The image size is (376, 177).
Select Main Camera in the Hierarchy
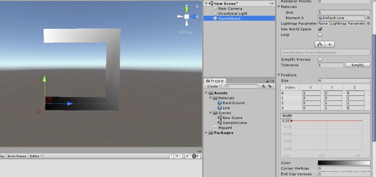pos(230,9)
